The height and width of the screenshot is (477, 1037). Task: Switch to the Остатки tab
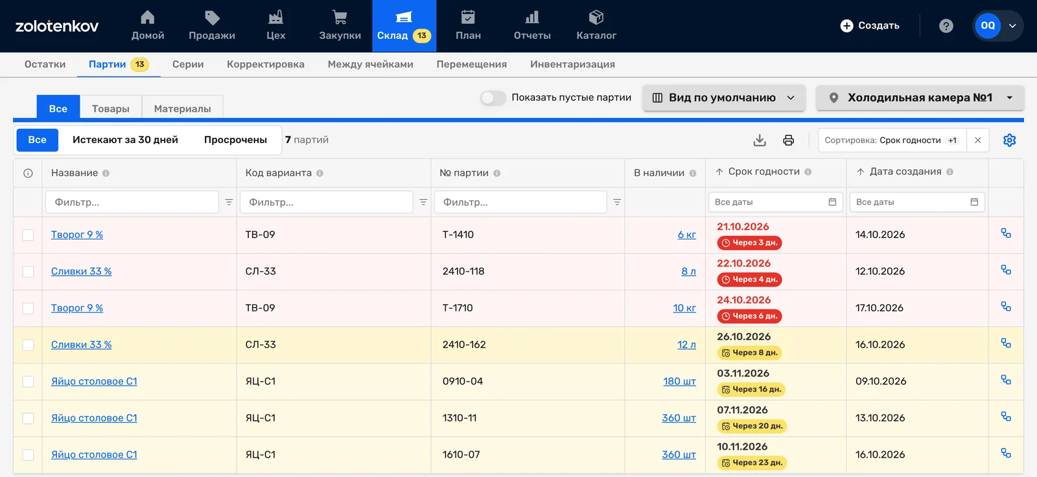pos(45,64)
